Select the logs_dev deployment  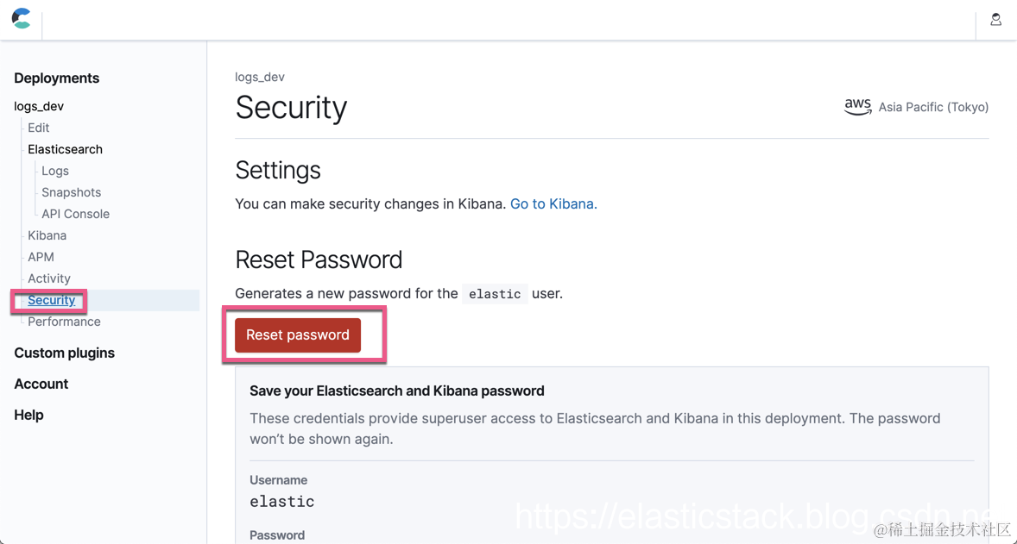coord(39,106)
